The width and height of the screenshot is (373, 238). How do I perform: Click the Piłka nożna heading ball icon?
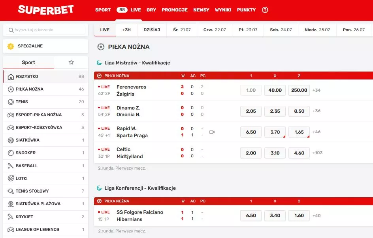[101, 47]
